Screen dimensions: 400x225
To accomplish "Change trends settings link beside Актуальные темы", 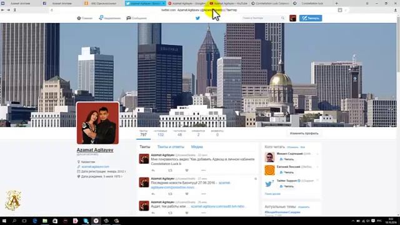I will pyautogui.click(x=304, y=207).
